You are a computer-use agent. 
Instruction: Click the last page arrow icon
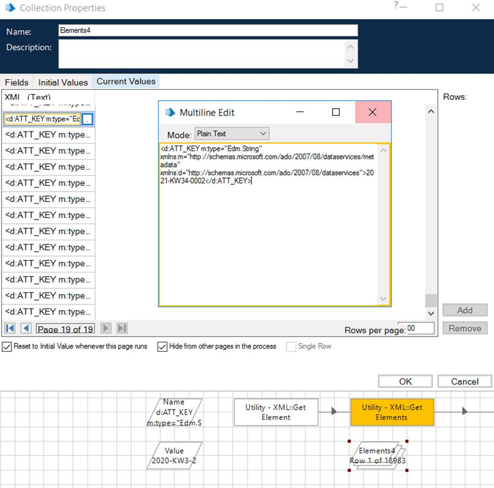pyautogui.click(x=122, y=328)
